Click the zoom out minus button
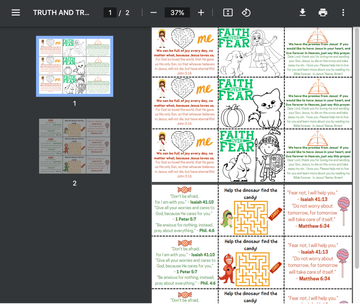 coord(153,13)
